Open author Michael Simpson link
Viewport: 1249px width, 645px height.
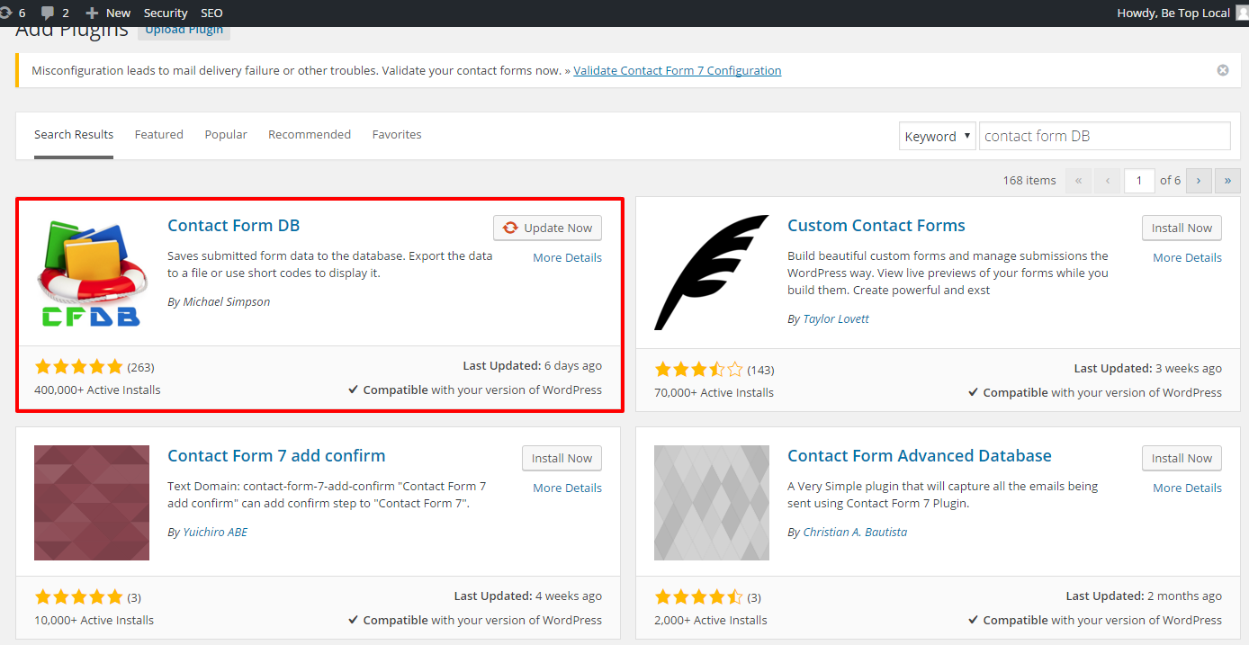pos(227,302)
